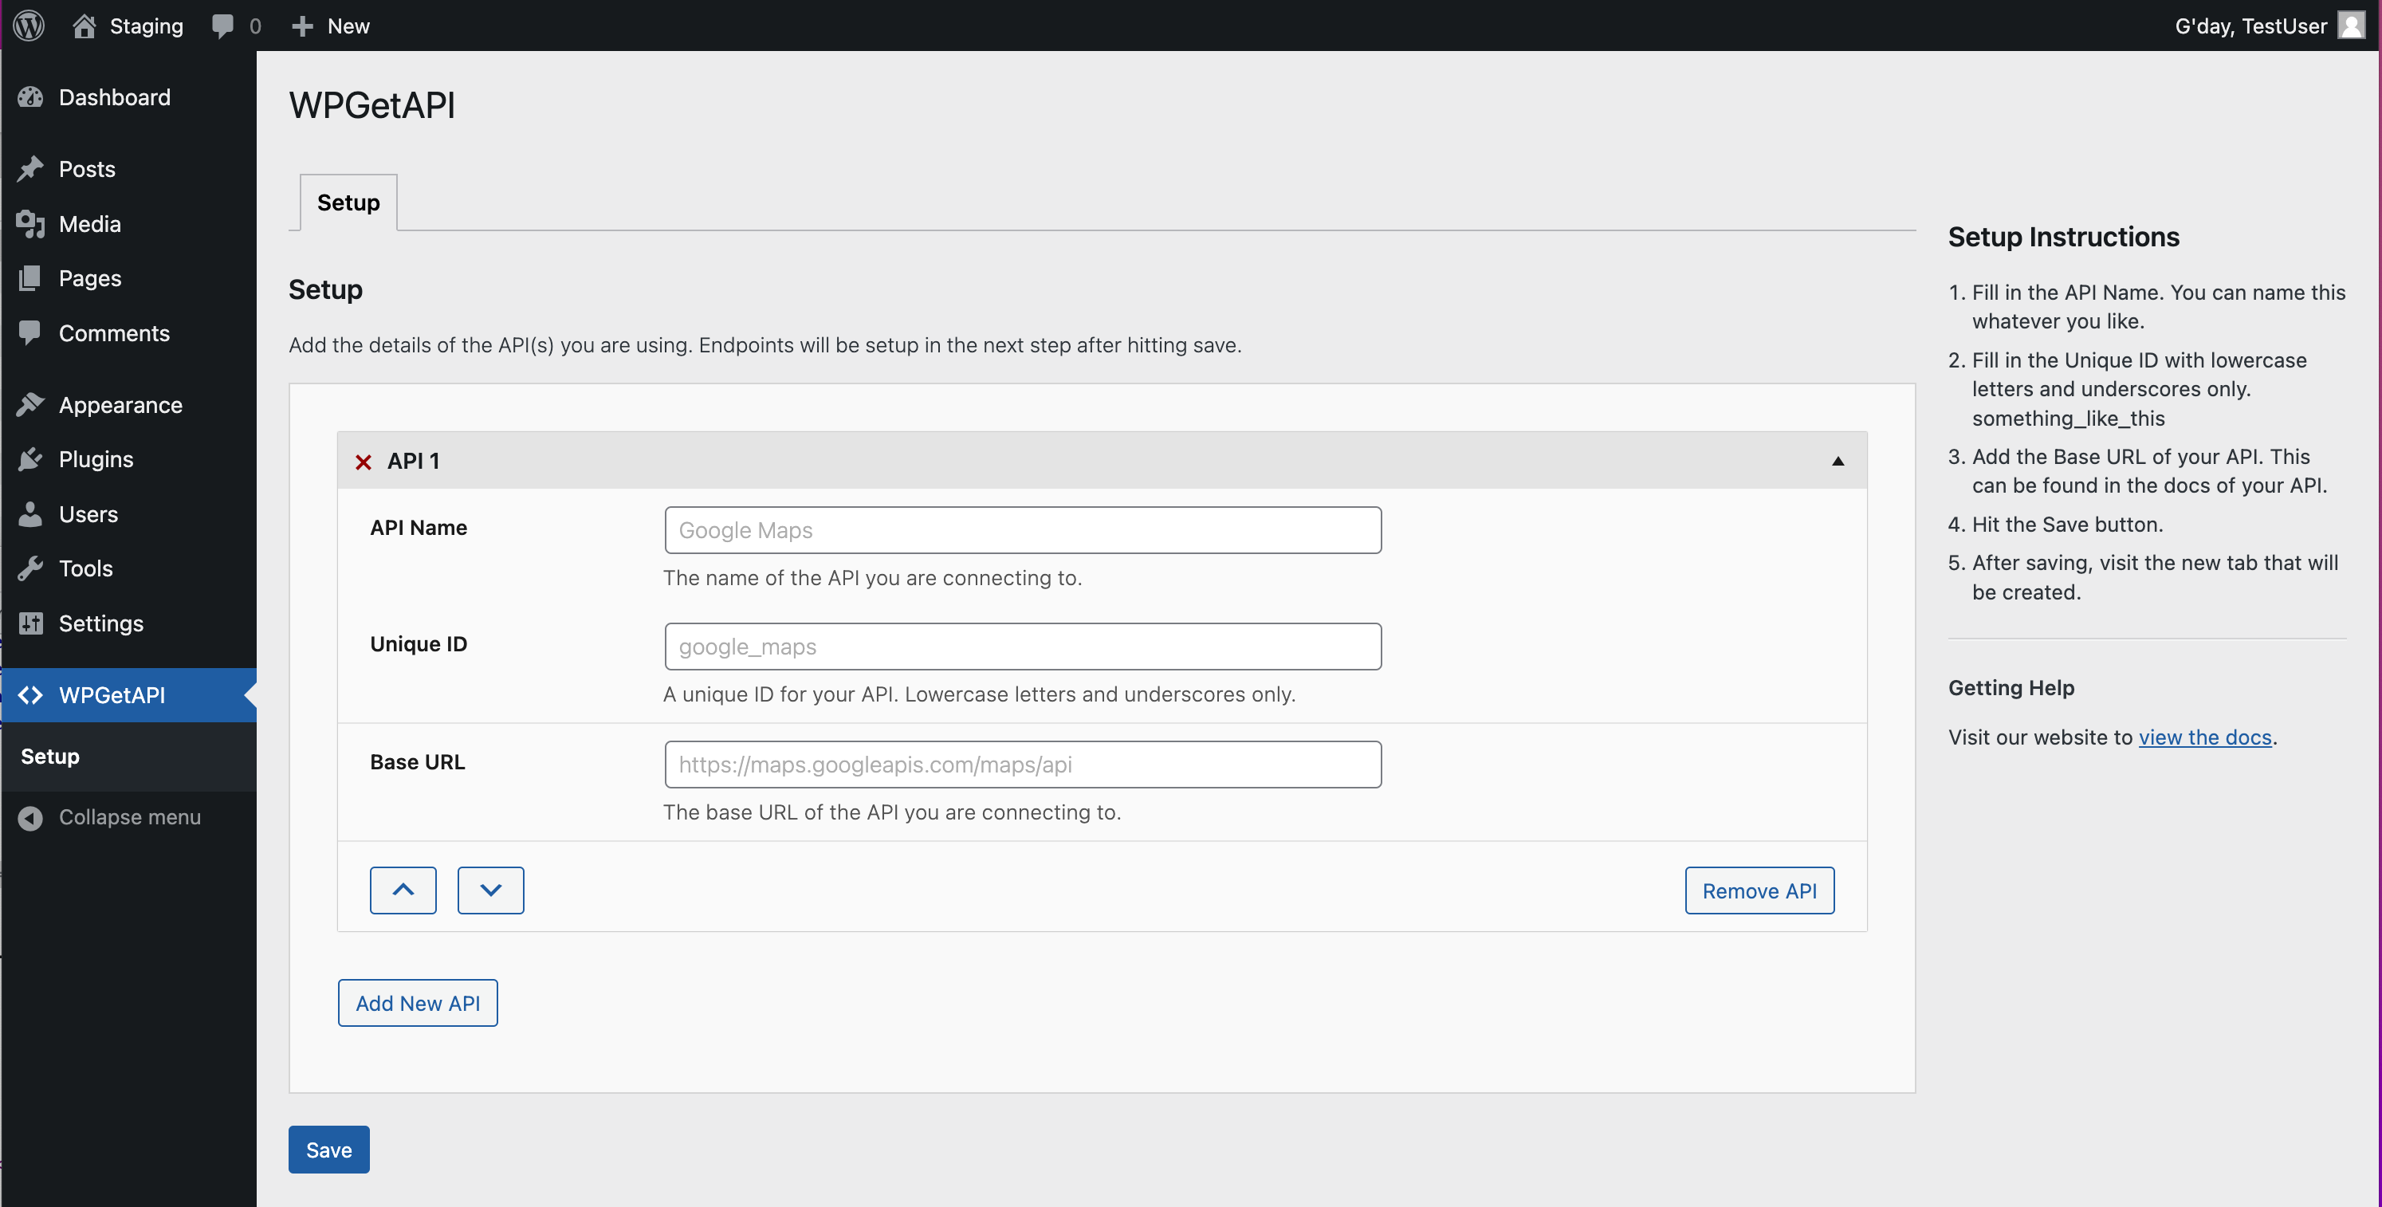Click the red X next to API 1

[364, 462]
